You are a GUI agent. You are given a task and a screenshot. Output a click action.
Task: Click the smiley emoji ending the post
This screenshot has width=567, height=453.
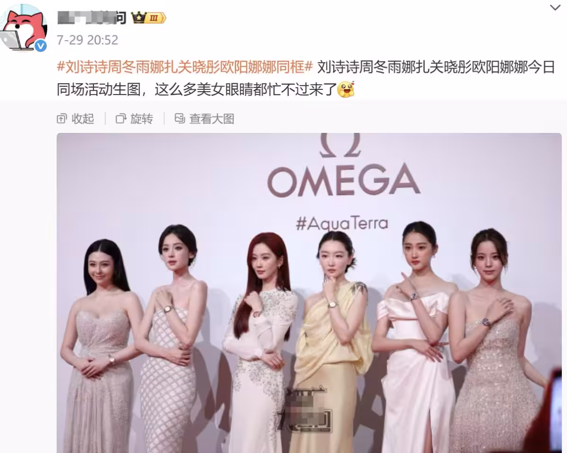pos(346,89)
